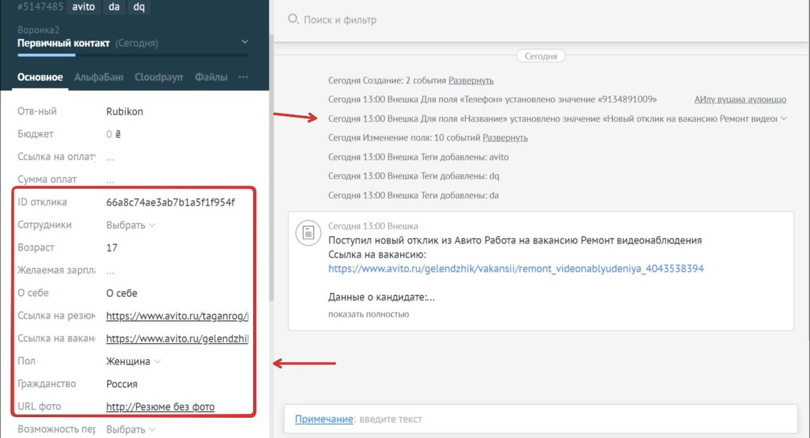Open the «Выбрать» dropdown for Сотрудники

[x=130, y=225]
